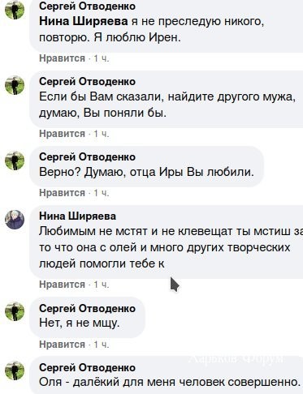Open "1 ч." timestamp under "Я люблю Ирен" comment
Screen dimensions: 303x394
[x=102, y=58]
